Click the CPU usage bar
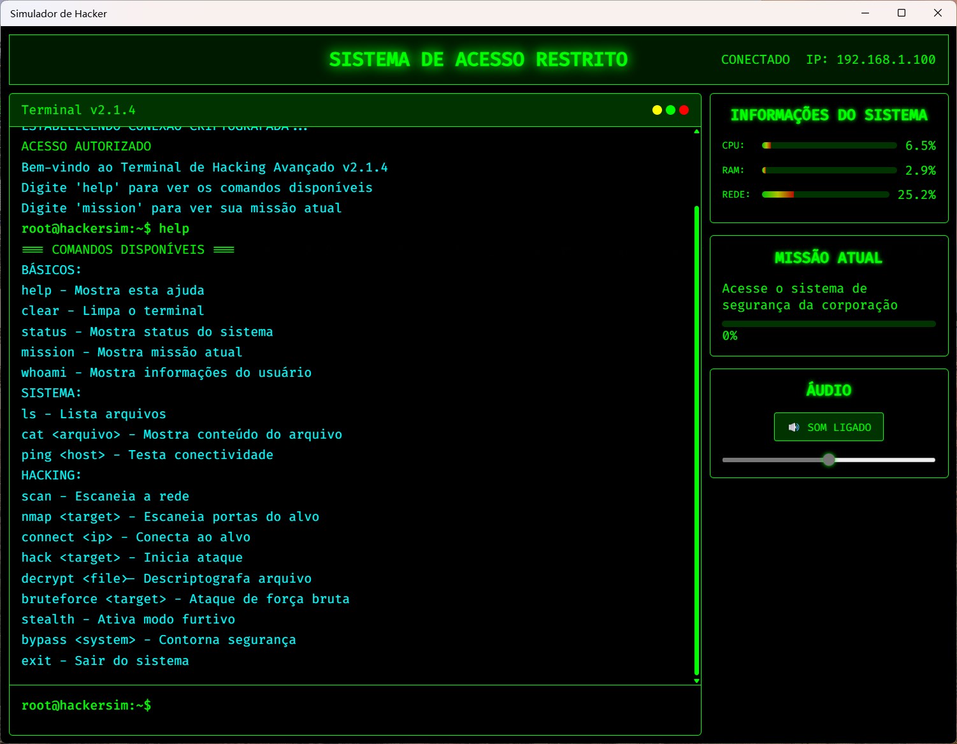Image resolution: width=957 pixels, height=744 pixels. point(828,145)
